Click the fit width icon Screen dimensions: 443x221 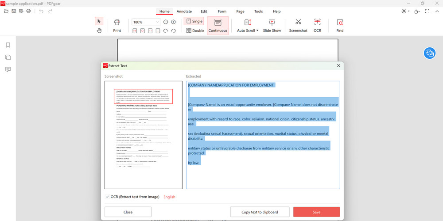150,30
